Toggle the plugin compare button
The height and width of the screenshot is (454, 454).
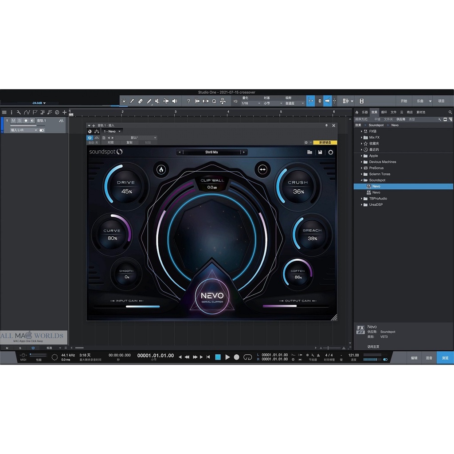point(110,142)
